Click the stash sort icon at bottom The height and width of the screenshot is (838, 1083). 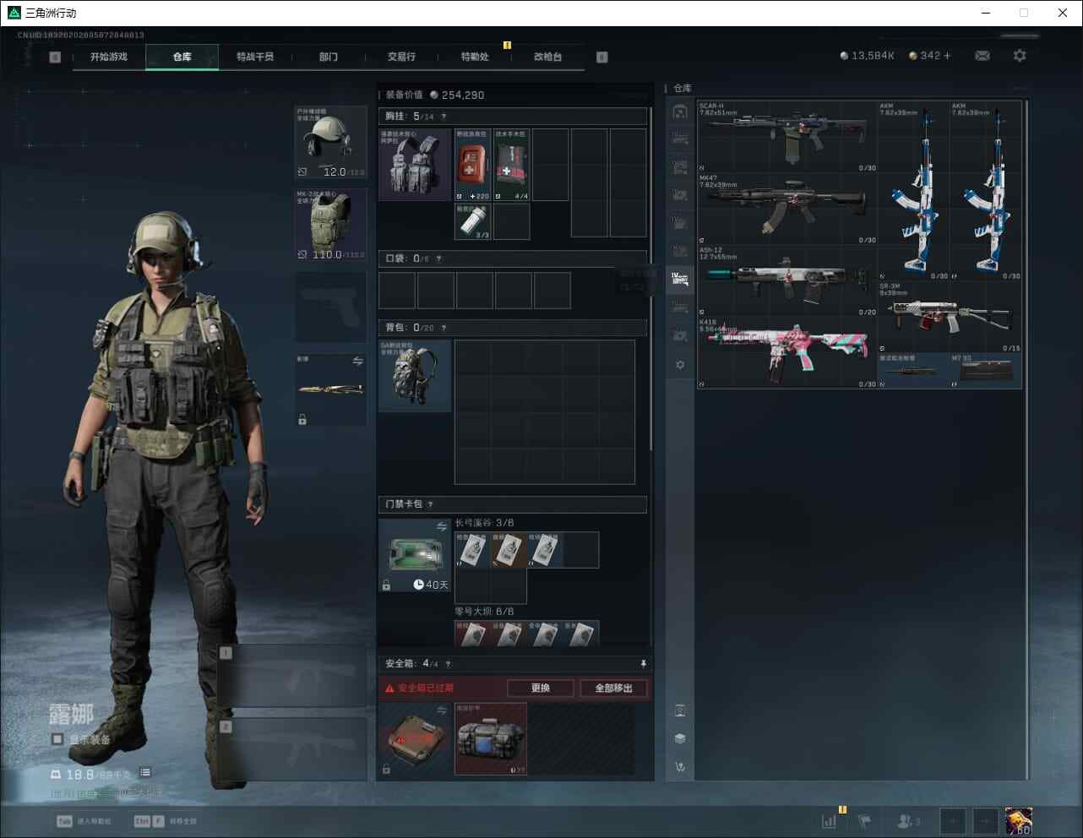(680, 767)
